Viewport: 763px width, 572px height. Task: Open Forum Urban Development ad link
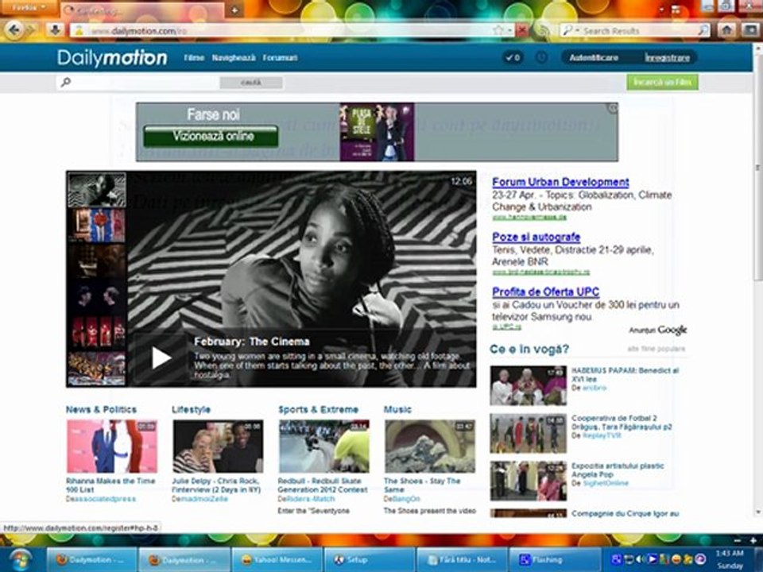560,182
